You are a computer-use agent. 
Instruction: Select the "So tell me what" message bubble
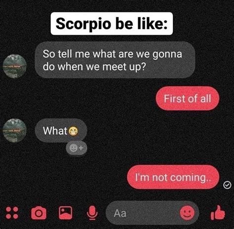[x=115, y=60]
